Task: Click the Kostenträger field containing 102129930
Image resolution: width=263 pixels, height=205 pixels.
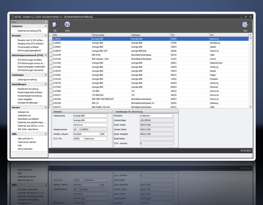Action: [x=157, y=120]
